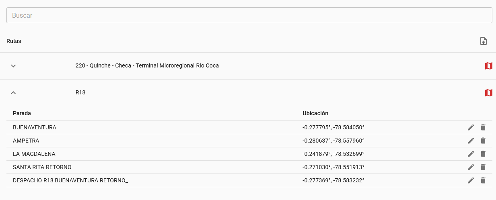Viewport: 496px width, 200px height.
Task: Delete the LA MAGDALENA stop
Action: click(x=483, y=154)
